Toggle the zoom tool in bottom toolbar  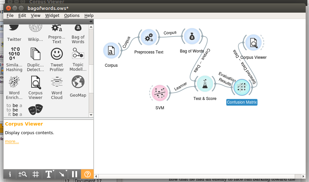point(23,174)
